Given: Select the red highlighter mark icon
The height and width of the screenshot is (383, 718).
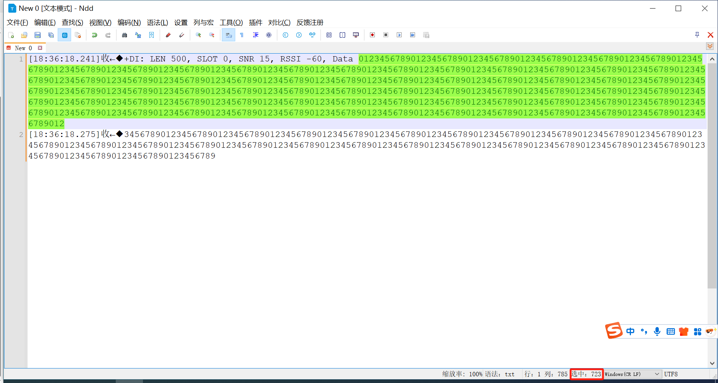Looking at the screenshot, I should 168,35.
